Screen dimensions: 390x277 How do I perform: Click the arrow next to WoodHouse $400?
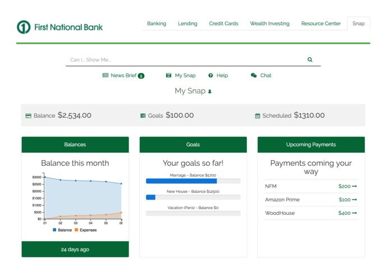[x=355, y=213]
